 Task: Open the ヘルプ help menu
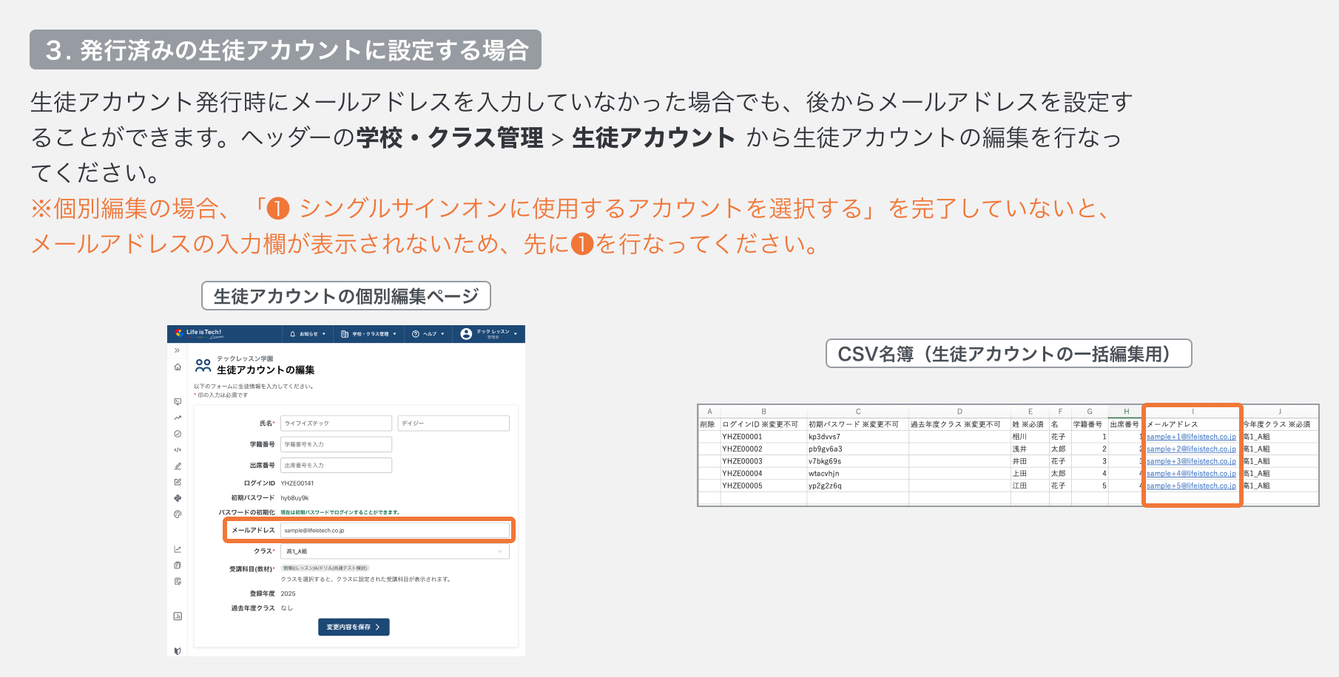tap(428, 334)
